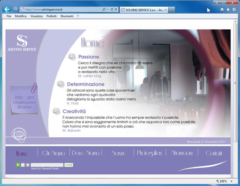Image resolution: width=240 pixels, height=186 pixels.
Task: Expand the address bar search dropdown arrow
Action: (108, 10)
